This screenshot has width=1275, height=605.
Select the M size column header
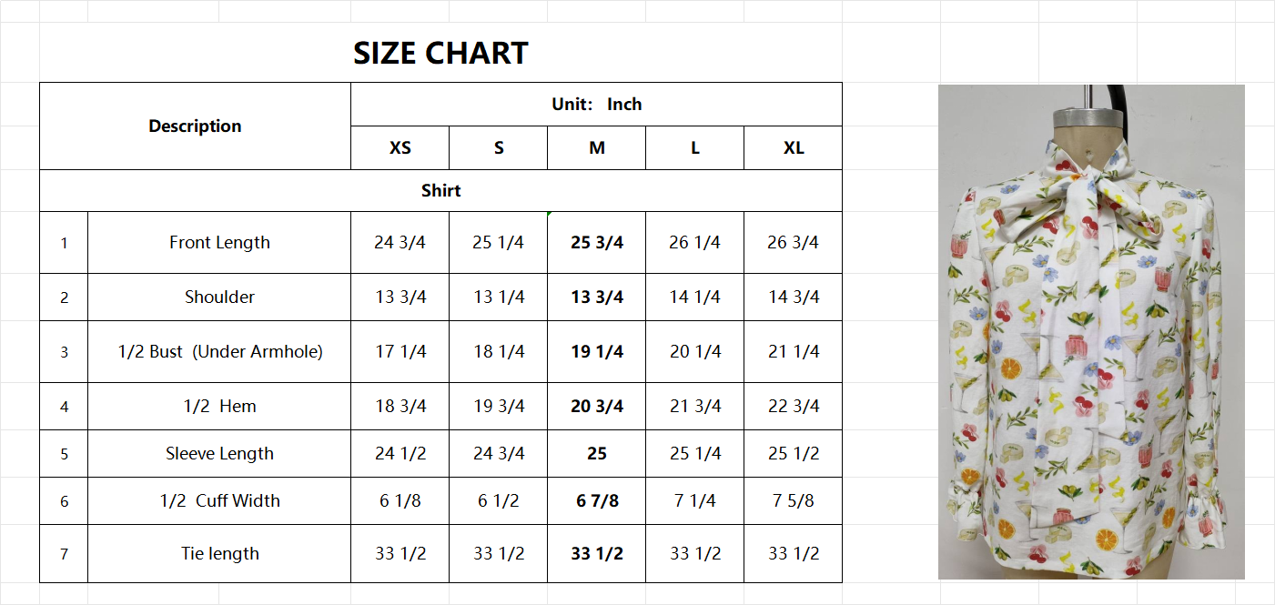(x=596, y=148)
